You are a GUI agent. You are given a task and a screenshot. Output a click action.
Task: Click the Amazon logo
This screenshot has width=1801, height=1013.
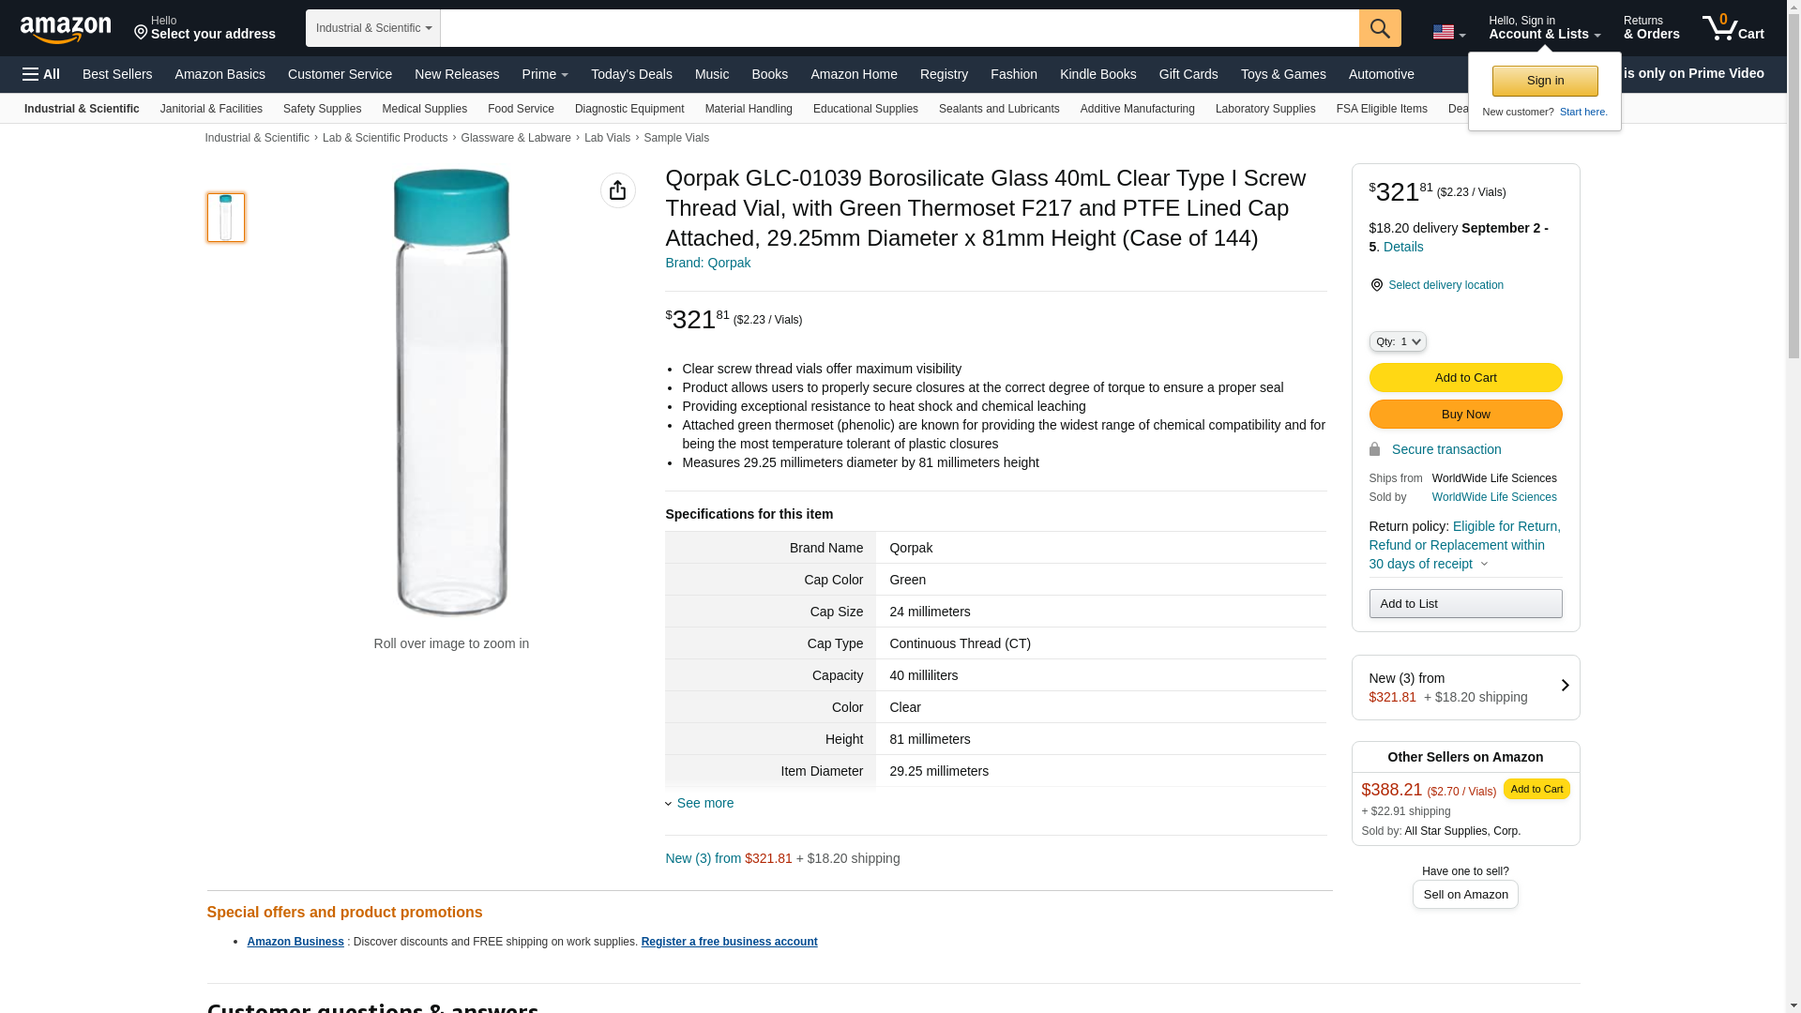66,29
